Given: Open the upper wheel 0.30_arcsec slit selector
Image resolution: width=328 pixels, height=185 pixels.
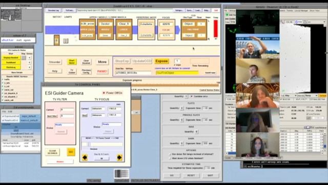Looking at the screenshot, I should pyautogui.click(x=88, y=24).
